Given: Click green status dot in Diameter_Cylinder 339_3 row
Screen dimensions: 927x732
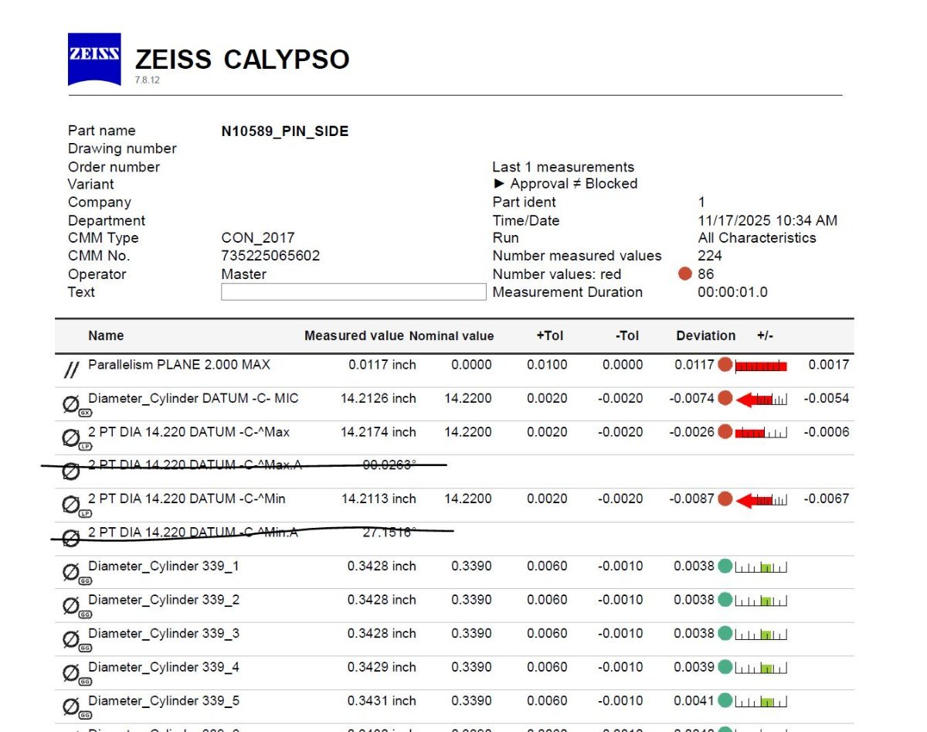Looking at the screenshot, I should click(x=725, y=634).
